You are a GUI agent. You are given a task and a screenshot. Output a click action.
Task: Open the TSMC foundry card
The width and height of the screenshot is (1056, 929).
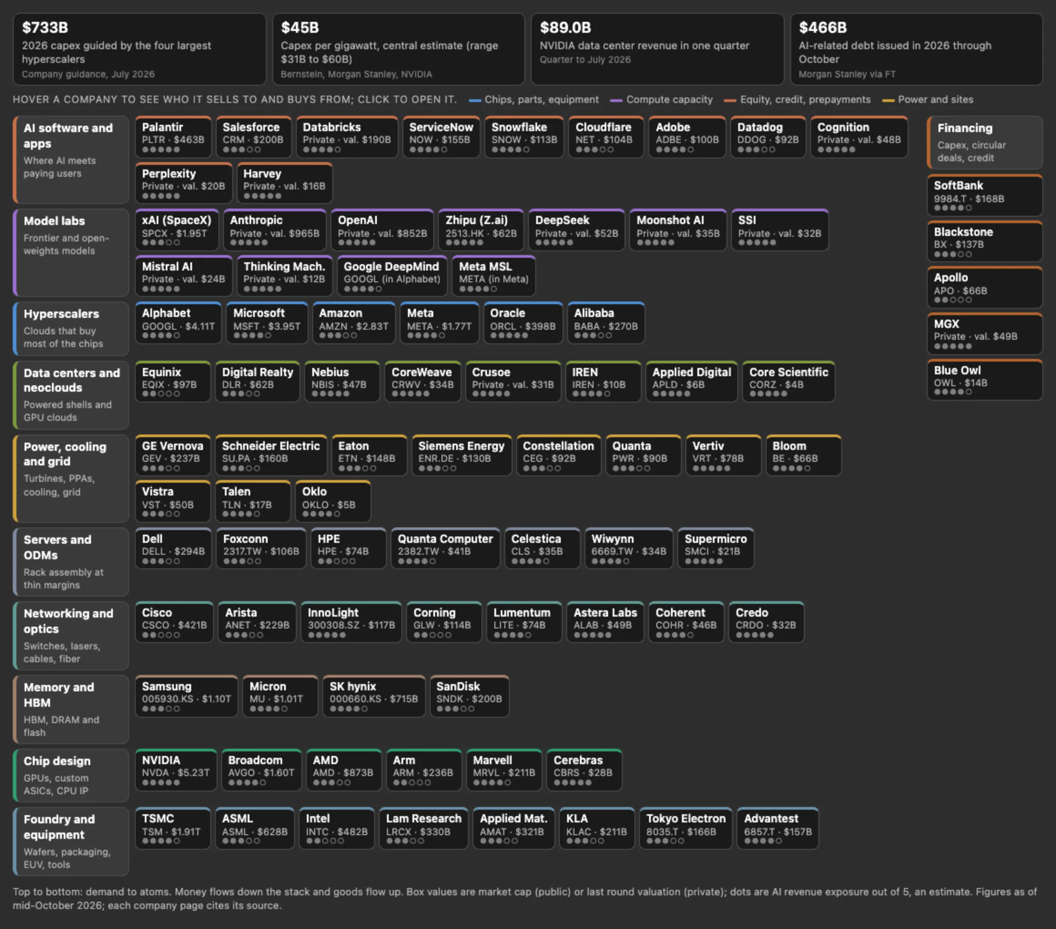point(173,828)
